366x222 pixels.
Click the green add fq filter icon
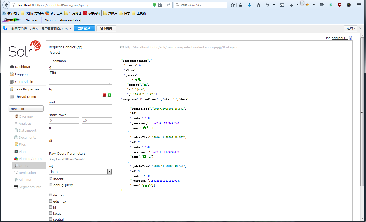pyautogui.click(x=109, y=95)
